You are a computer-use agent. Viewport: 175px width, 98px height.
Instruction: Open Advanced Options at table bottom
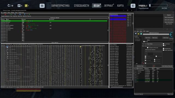[139, 94]
